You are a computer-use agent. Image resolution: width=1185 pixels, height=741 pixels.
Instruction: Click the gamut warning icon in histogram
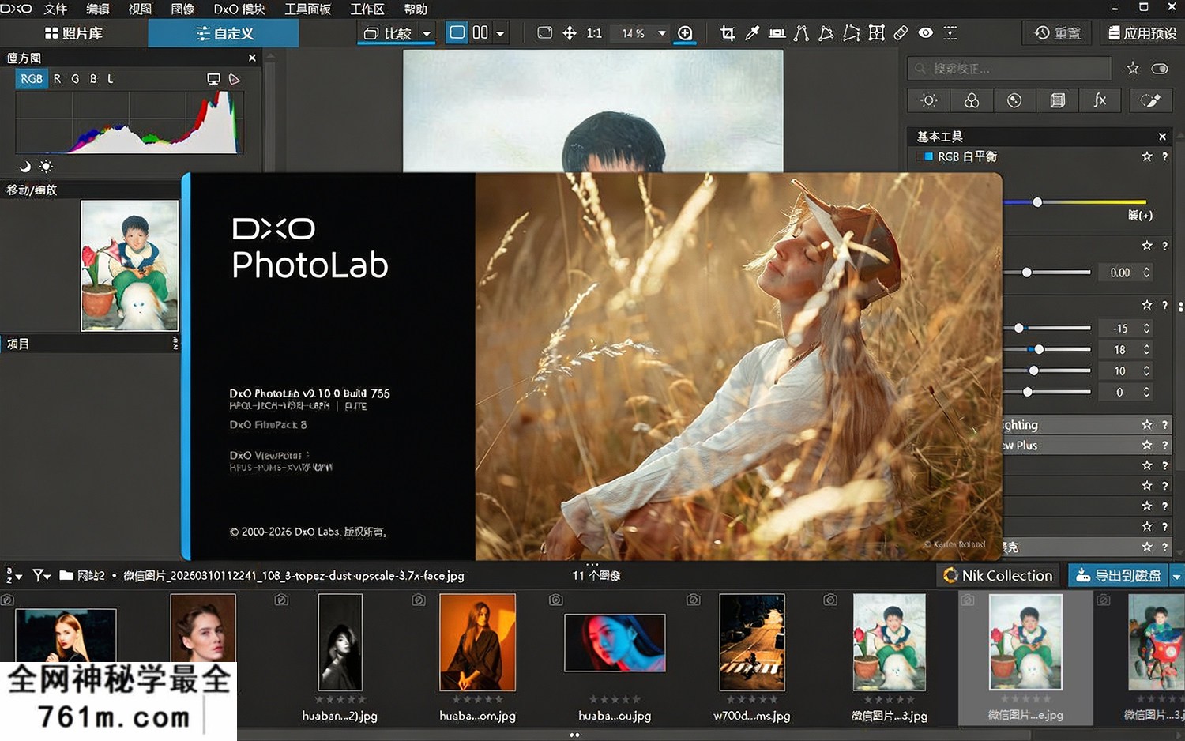(x=234, y=79)
